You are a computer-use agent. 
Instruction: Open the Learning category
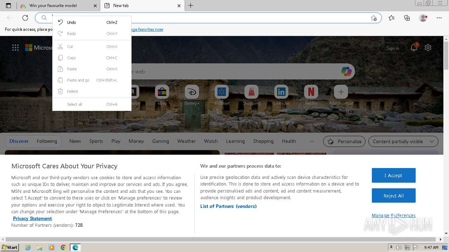(x=235, y=141)
